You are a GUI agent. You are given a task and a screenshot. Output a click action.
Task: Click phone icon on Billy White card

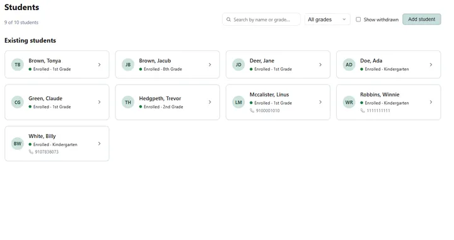click(31, 152)
